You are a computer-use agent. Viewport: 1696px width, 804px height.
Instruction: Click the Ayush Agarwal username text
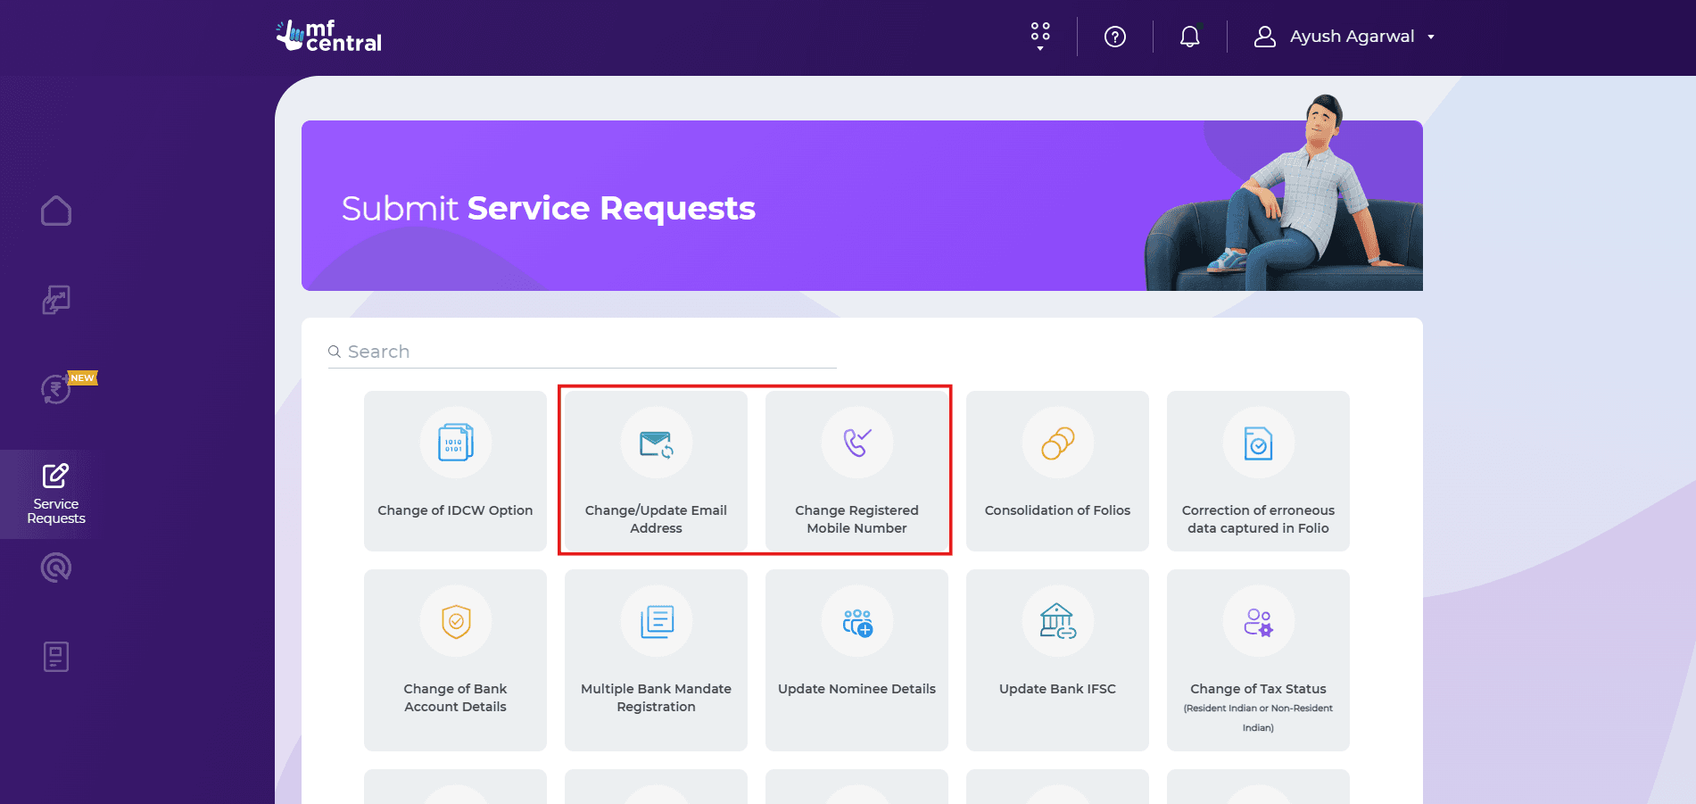point(1352,37)
